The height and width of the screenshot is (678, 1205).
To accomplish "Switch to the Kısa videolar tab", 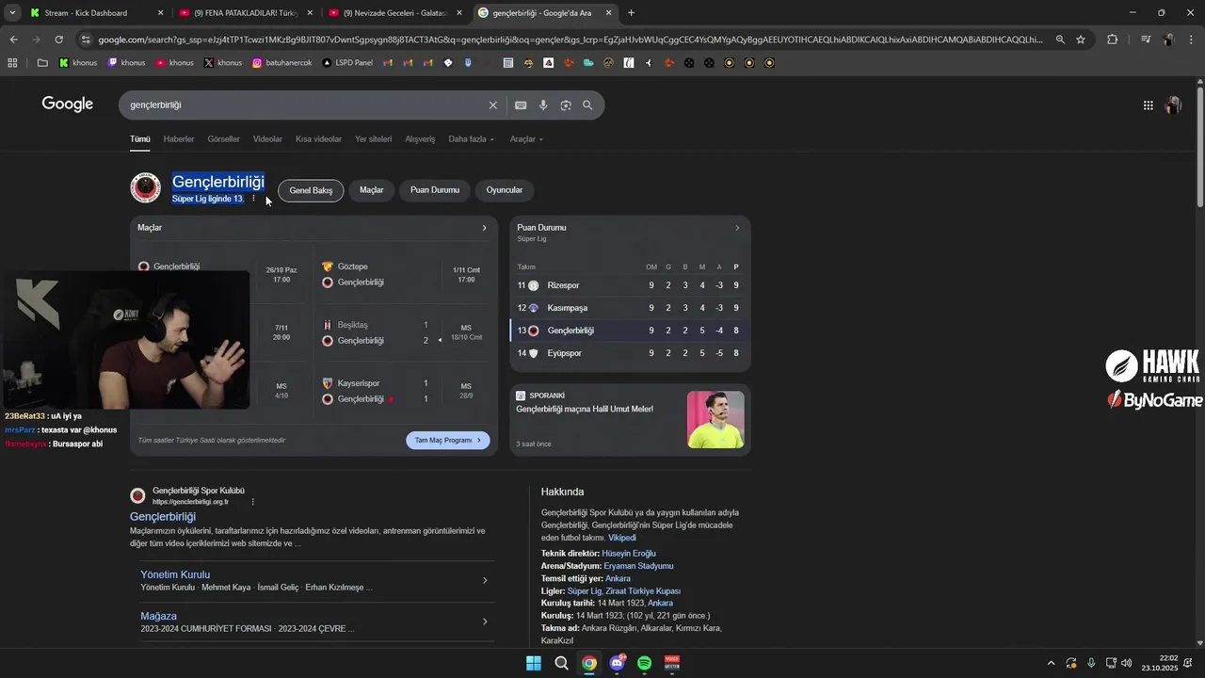I will (318, 139).
